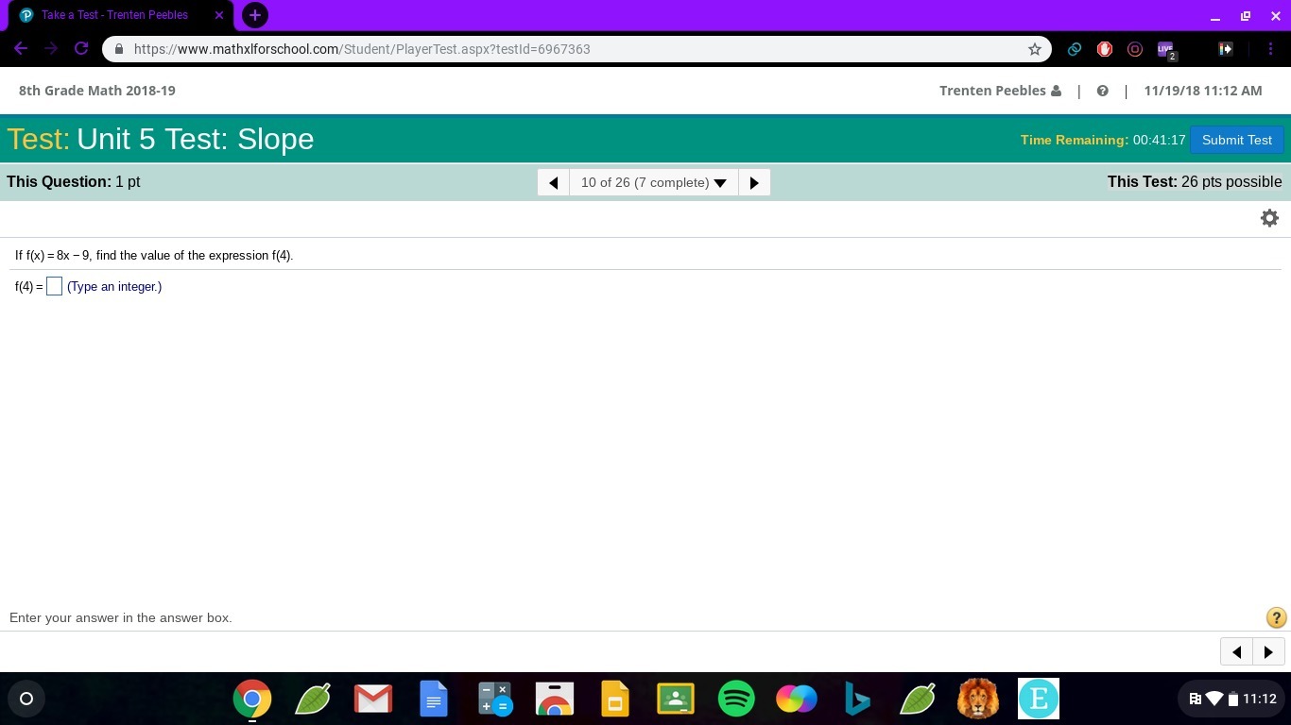Viewport: 1291px width, 725px height.
Task: Click the address bar URL
Action: pyautogui.click(x=362, y=49)
